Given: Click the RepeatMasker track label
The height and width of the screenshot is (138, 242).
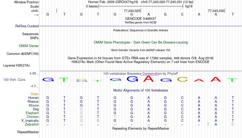Looking at the screenshot, I should [x=28, y=132].
